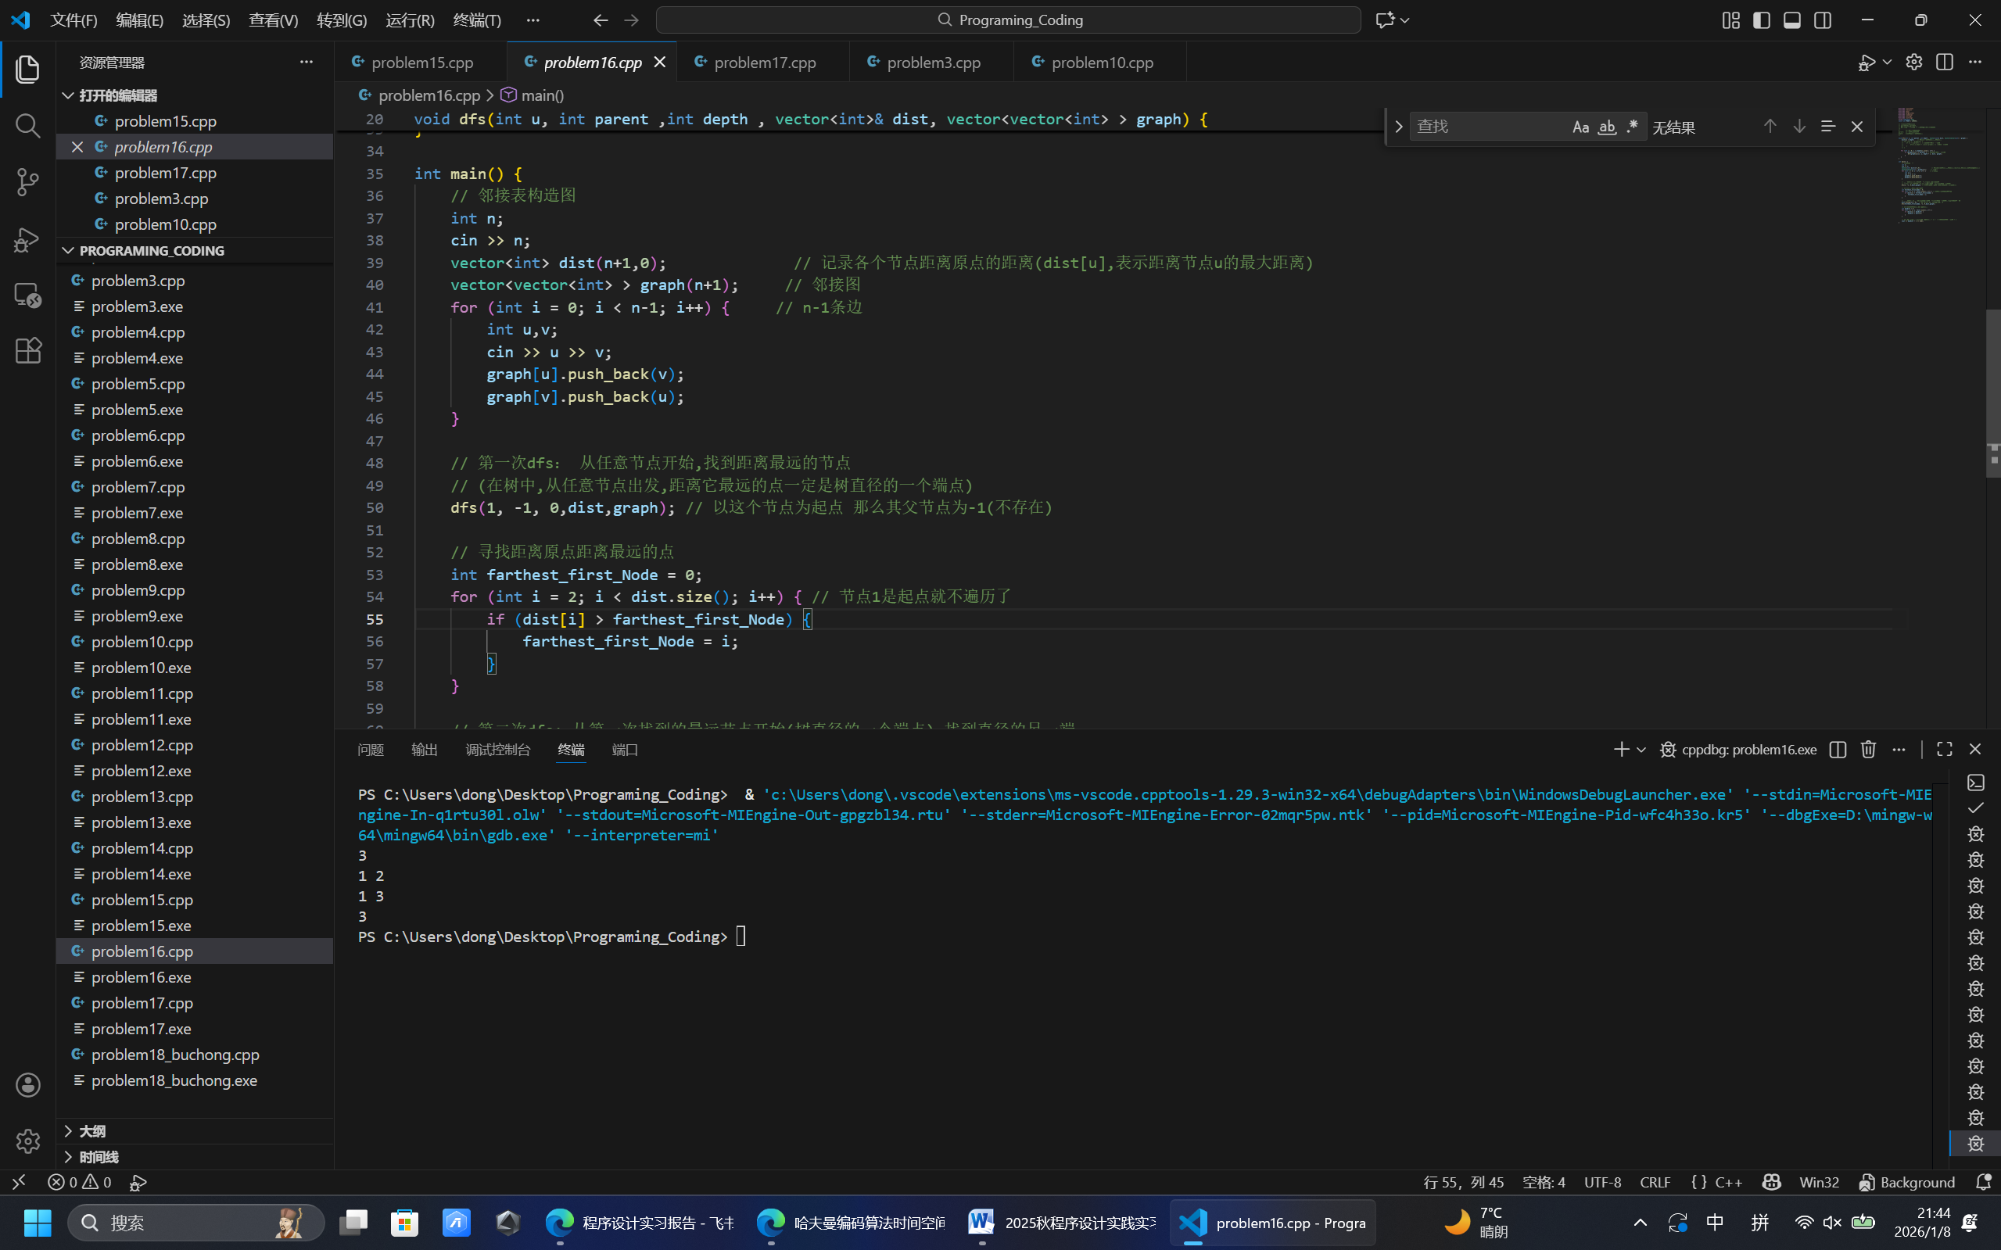Image resolution: width=2001 pixels, height=1250 pixels.
Task: Click the editor minimap code overview
Action: click(1938, 166)
